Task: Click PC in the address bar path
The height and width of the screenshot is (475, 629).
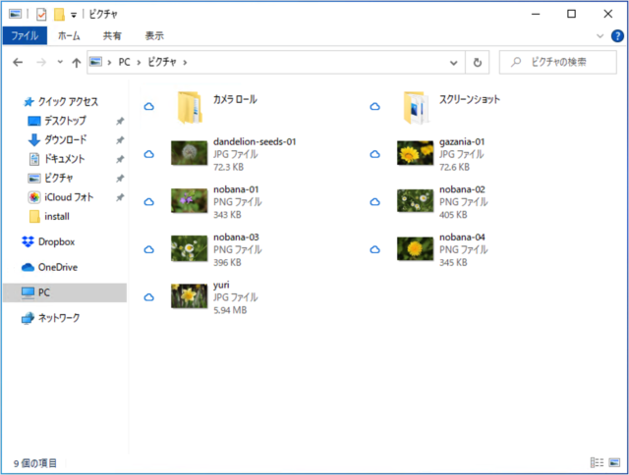Action: tap(125, 62)
